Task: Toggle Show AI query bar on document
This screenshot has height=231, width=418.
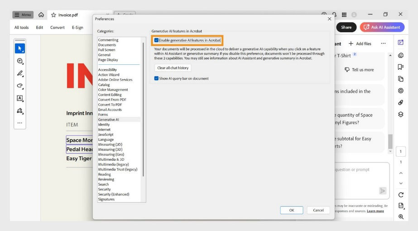Action: click(x=157, y=78)
